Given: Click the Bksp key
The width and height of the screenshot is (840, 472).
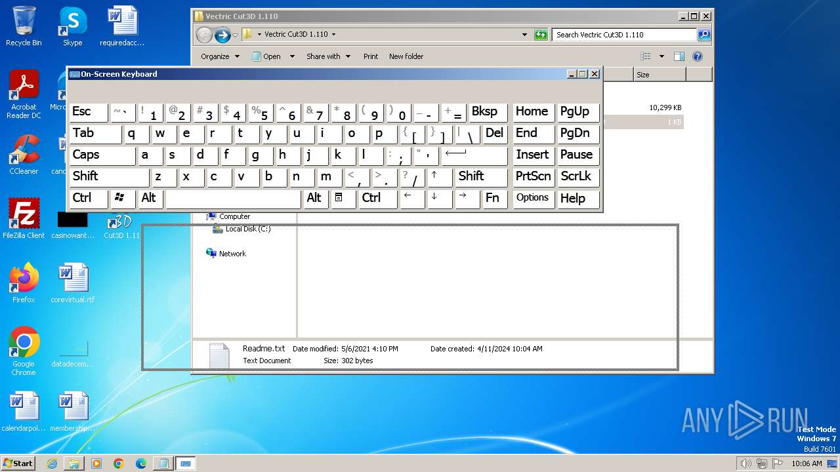Looking at the screenshot, I should pos(488,112).
